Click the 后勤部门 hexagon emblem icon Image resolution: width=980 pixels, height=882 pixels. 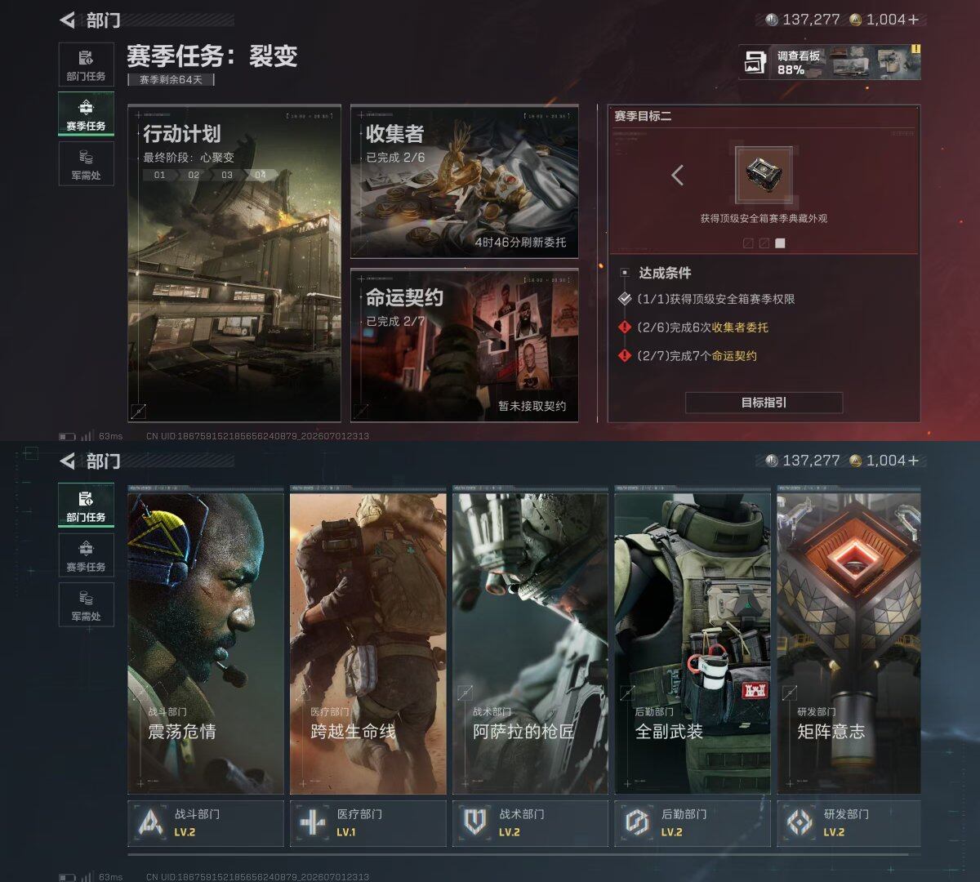637,823
